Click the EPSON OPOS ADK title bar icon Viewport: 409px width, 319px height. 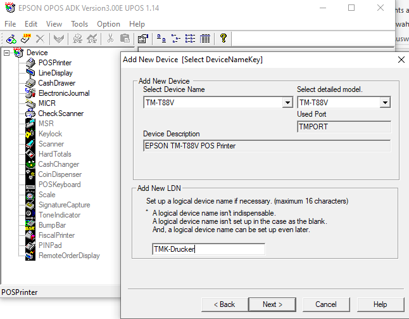pos(10,8)
